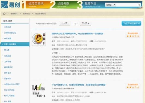Select 财务审计 in the sidebar
The image size is (145, 103).
tap(7, 73)
